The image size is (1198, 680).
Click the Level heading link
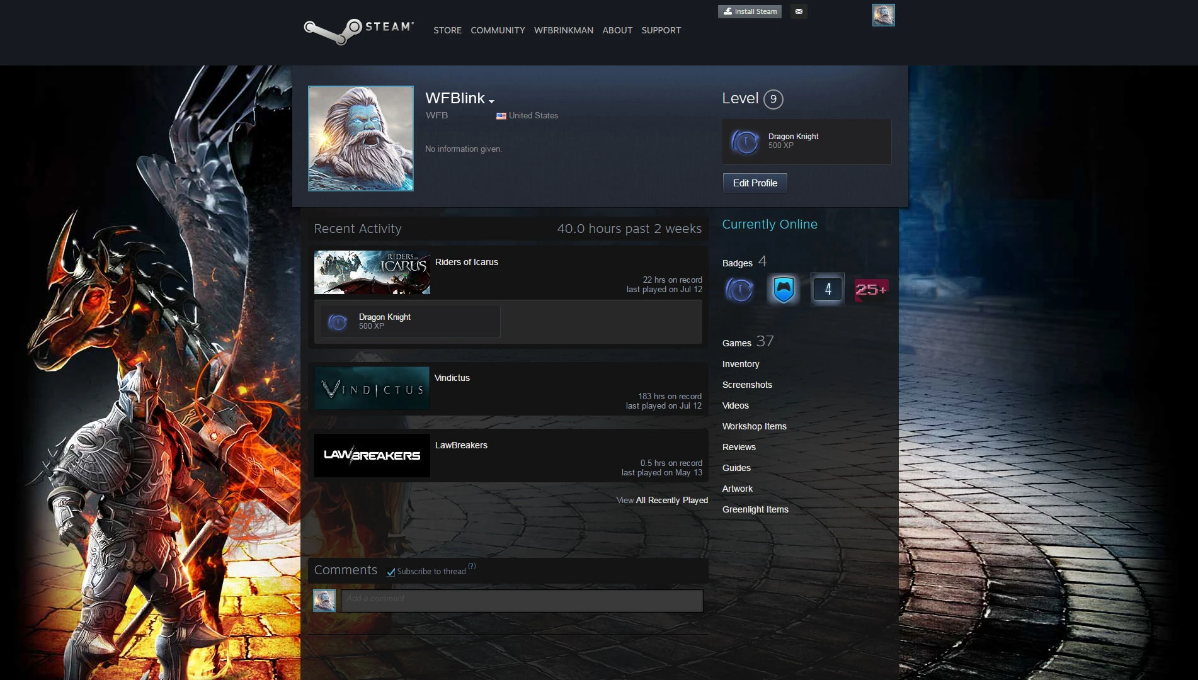click(740, 98)
